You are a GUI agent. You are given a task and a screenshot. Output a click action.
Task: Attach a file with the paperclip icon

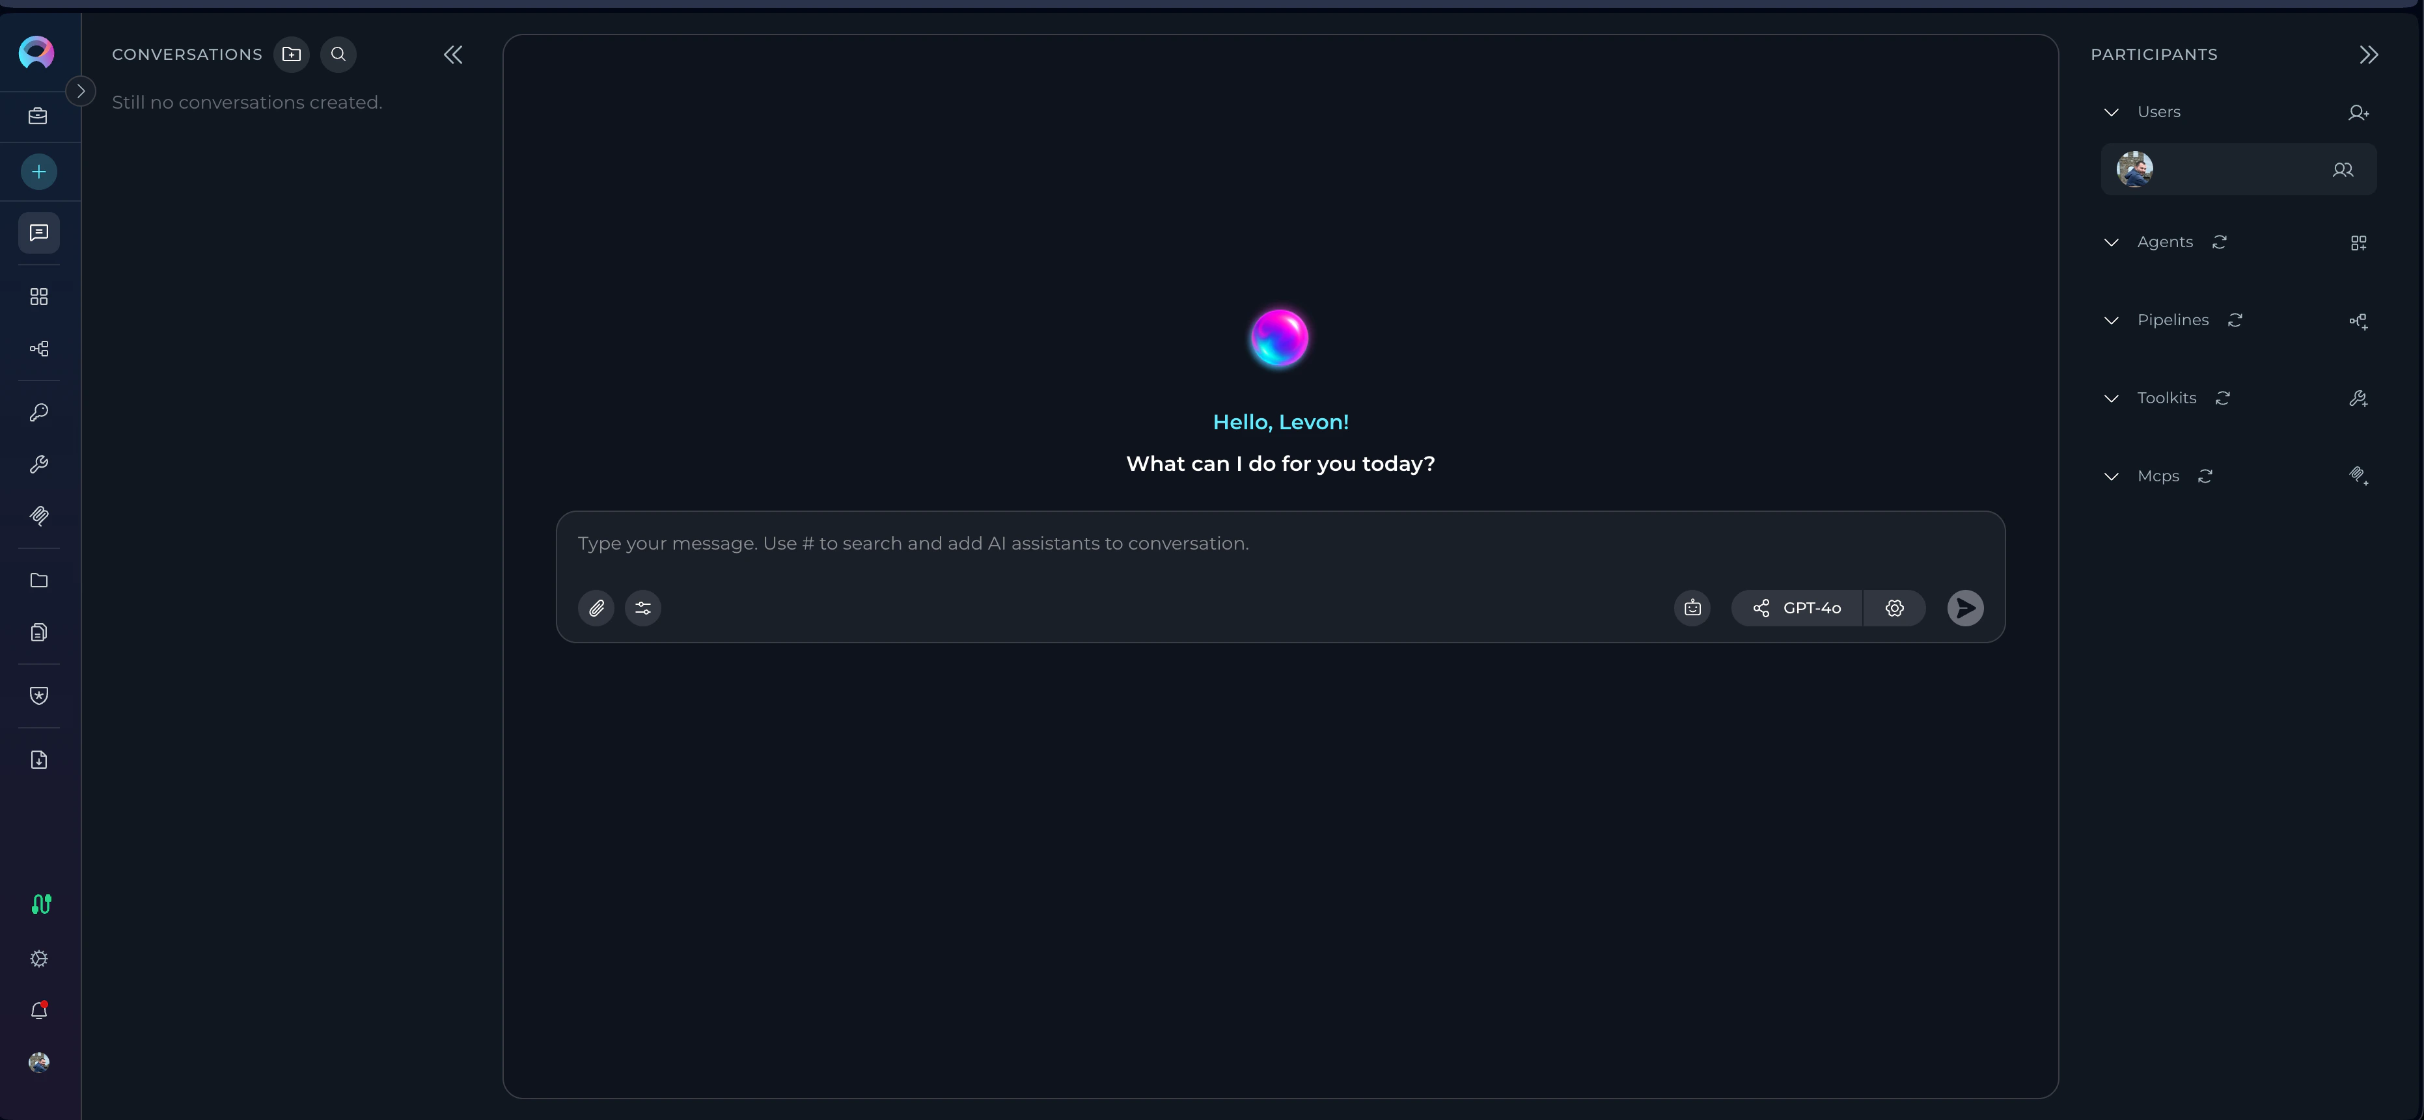[596, 607]
